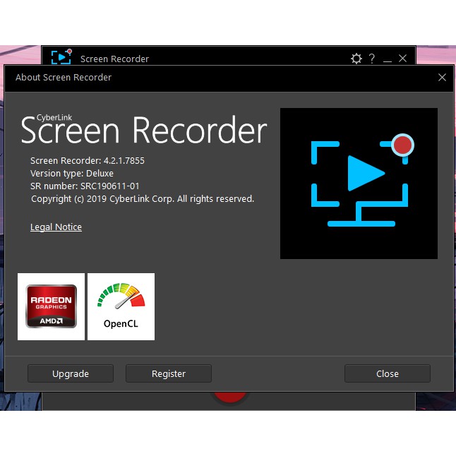Viewport: 456px width, 456px height.
Task: Open the Legal Notice link
Action: [56, 227]
